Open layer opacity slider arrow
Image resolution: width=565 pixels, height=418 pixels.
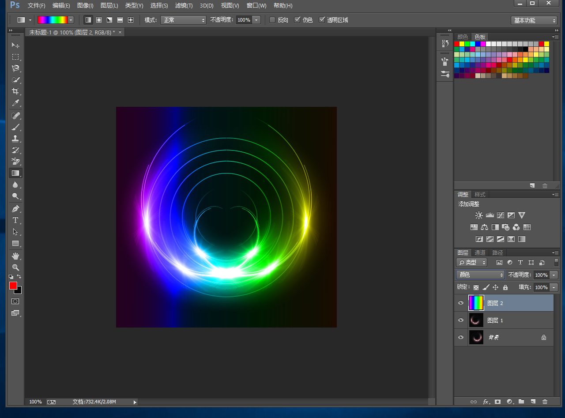(x=554, y=275)
